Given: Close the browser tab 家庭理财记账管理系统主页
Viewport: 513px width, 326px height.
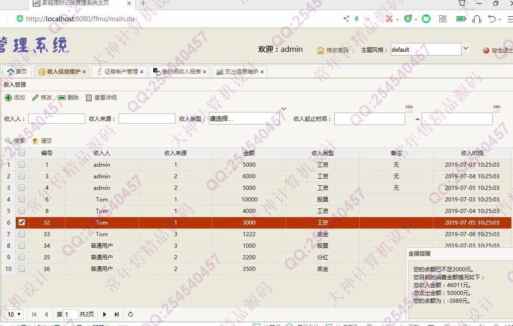Looking at the screenshot, I should pyautogui.click(x=129, y=3).
